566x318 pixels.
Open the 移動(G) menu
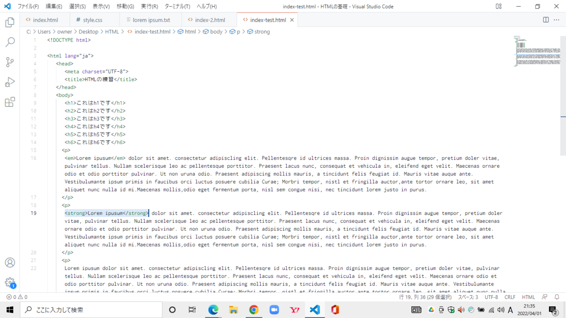click(x=125, y=7)
